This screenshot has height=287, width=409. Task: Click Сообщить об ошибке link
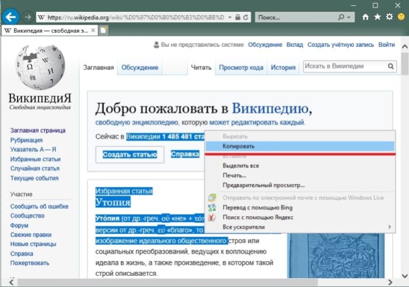click(39, 207)
